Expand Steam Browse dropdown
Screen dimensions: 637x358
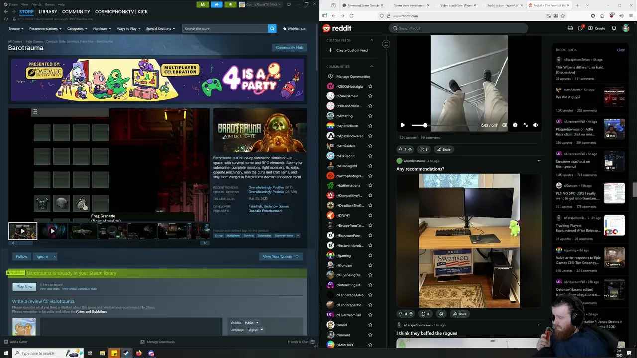tap(16, 28)
